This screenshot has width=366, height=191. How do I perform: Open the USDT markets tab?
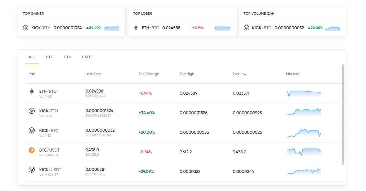tap(87, 57)
